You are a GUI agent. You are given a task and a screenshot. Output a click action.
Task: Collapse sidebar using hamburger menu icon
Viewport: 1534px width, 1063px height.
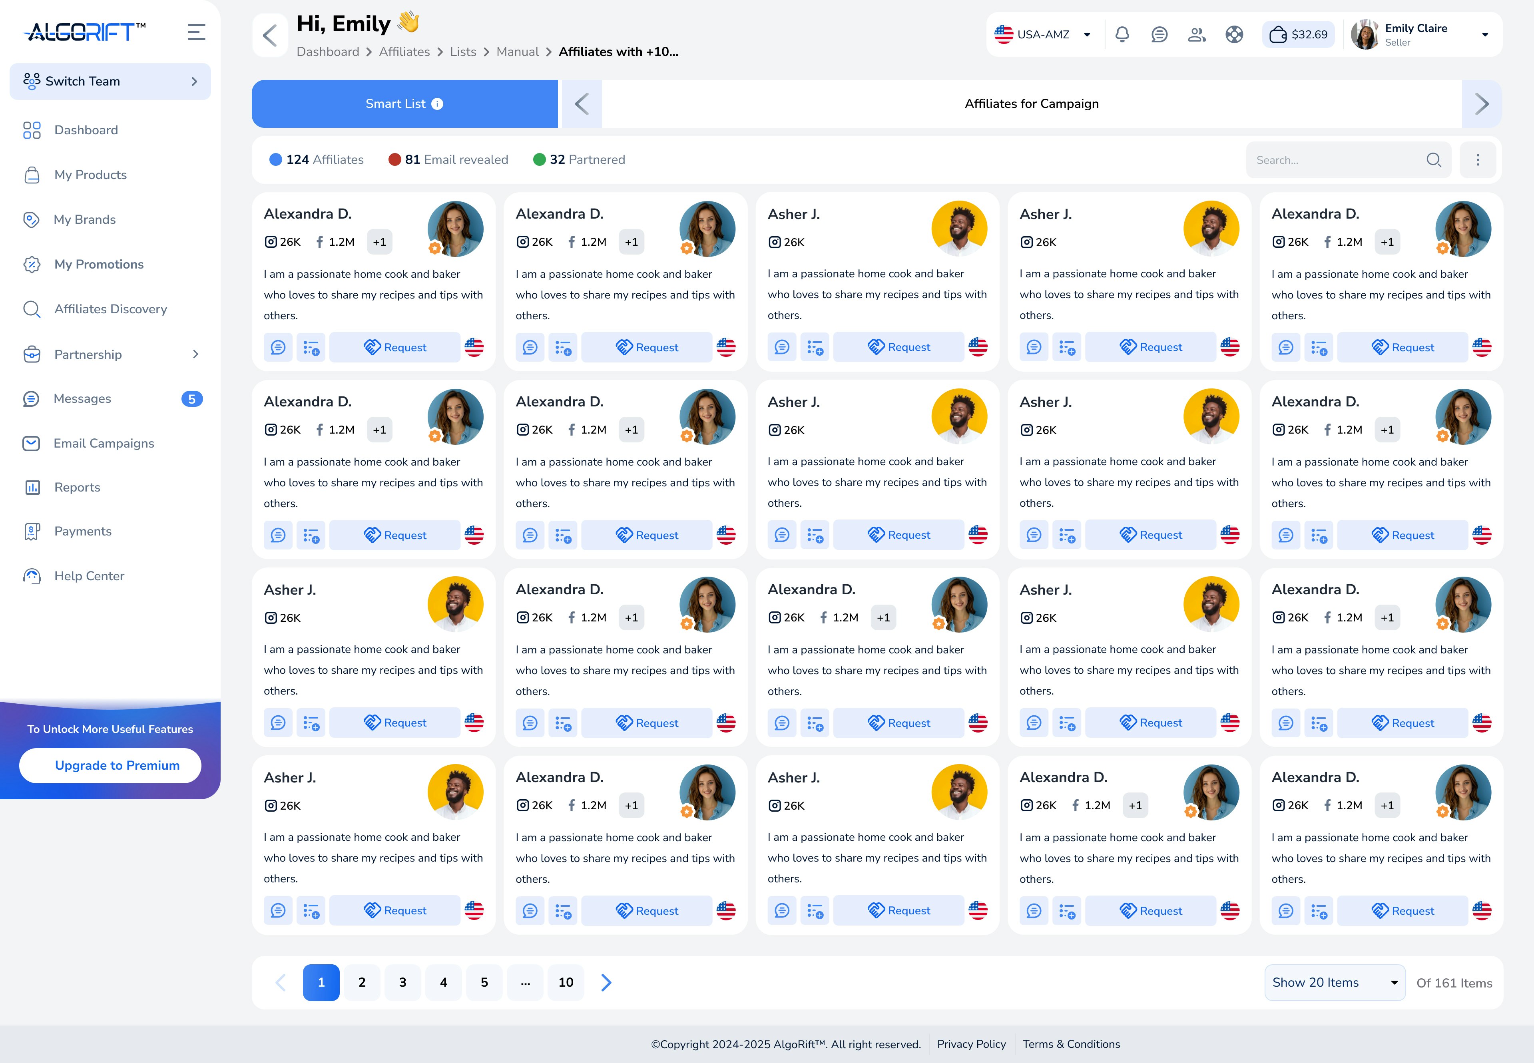[x=196, y=32]
